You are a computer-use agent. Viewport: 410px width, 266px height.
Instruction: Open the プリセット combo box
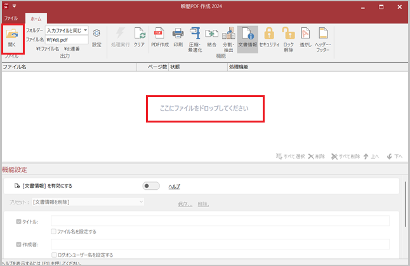click(88, 202)
